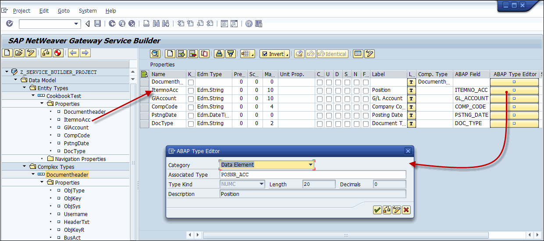Enable the Creatable checkbox for GlAccount row
Image resolution: width=544 pixels, height=241 pixels.
[x=320, y=99]
